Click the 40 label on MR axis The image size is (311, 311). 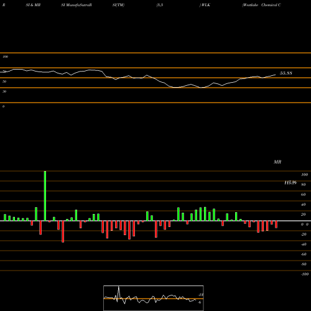click(x=304, y=205)
